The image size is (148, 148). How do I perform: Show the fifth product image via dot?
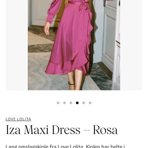84,103
